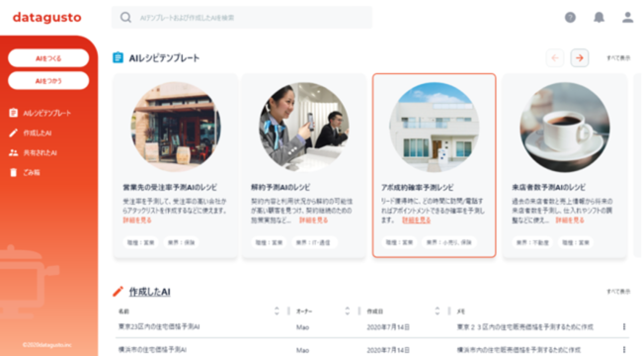The image size is (642, 356).
Task: Sort the table by オーナー column arrows
Action: [x=348, y=311]
